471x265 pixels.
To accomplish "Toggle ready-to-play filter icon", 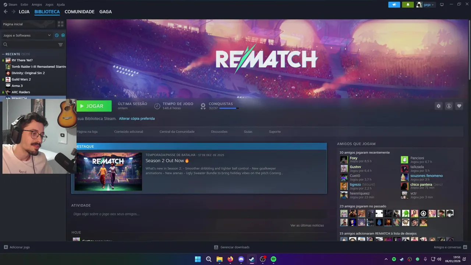I will [63, 35].
